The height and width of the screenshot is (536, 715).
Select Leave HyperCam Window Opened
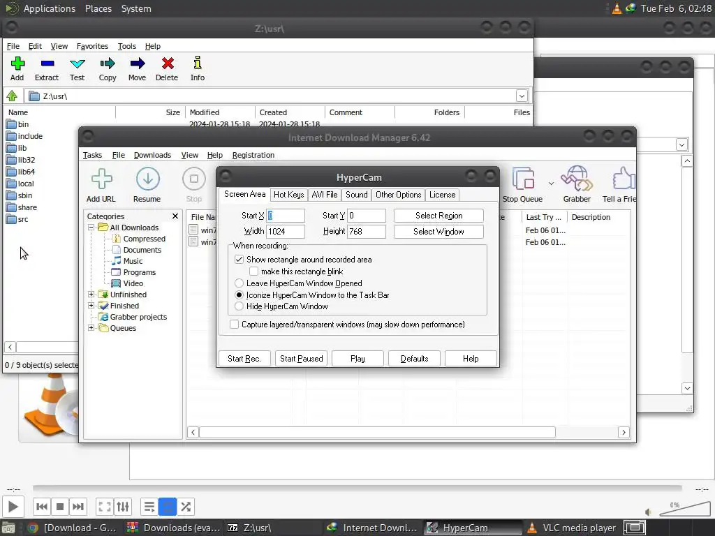pos(239,283)
